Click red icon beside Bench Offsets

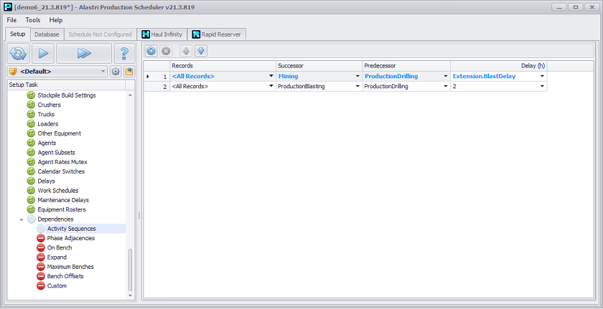tap(41, 276)
